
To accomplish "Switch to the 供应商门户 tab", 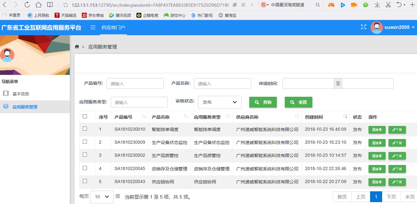I will coord(113,28).
